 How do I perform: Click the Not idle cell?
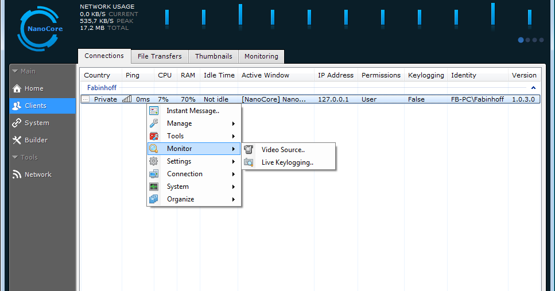[216, 99]
